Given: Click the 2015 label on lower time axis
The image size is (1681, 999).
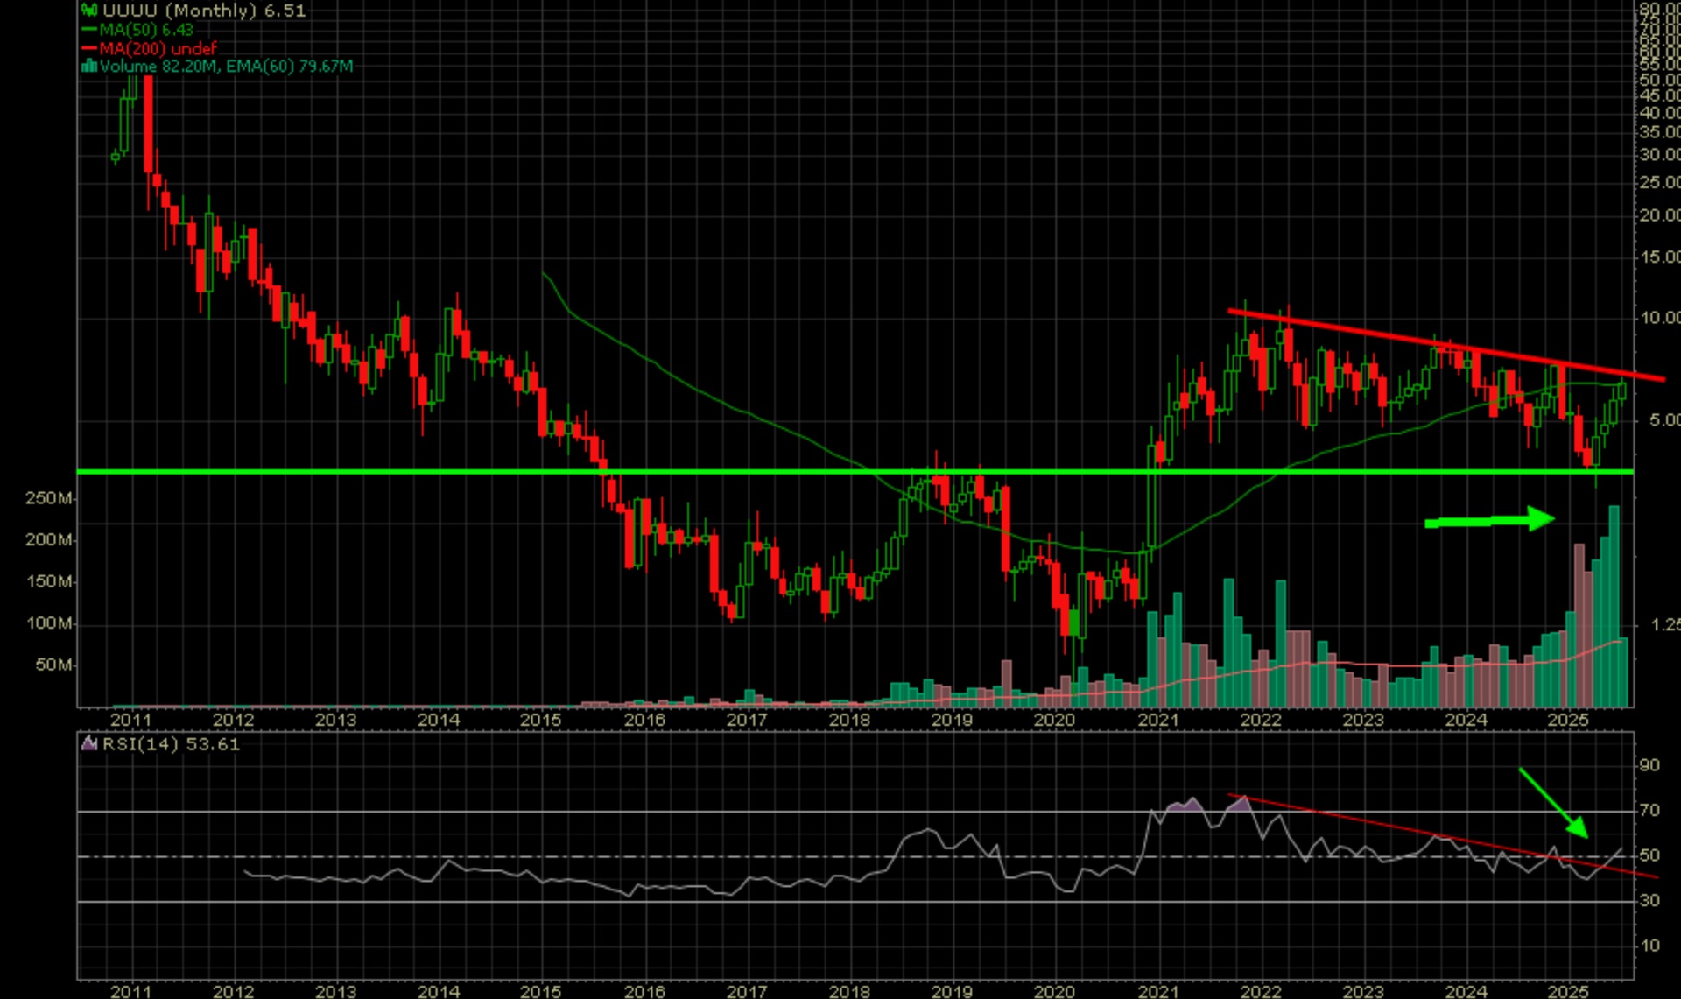Looking at the screenshot, I should pyautogui.click(x=540, y=991).
